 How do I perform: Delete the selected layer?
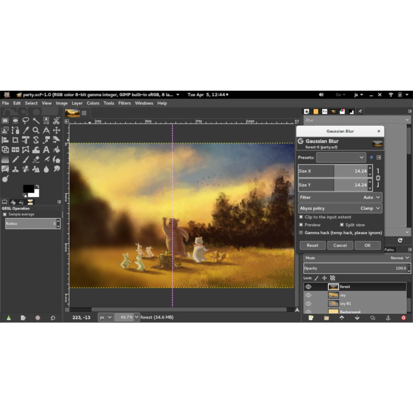pyautogui.click(x=403, y=318)
